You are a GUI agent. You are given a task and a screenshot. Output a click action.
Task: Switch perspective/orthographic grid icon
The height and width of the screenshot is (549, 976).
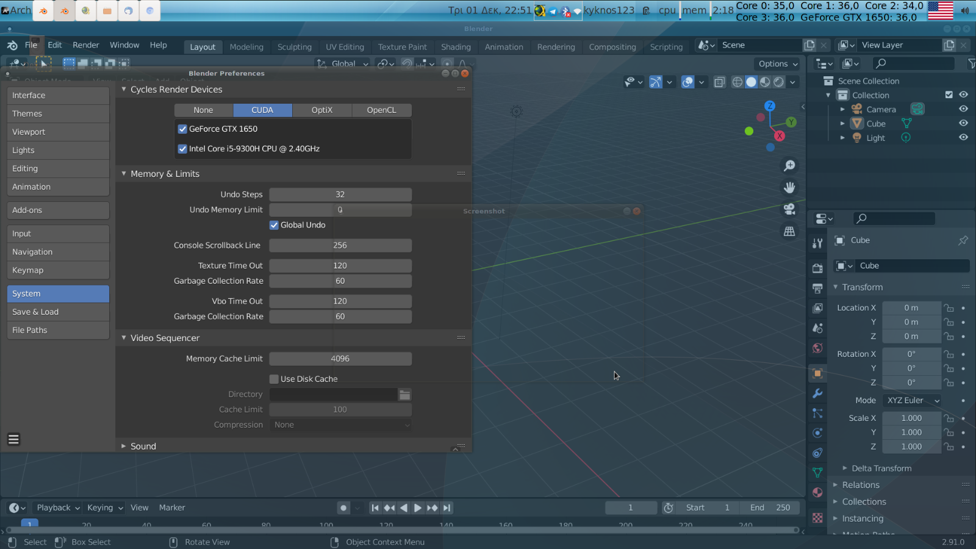pyautogui.click(x=789, y=231)
